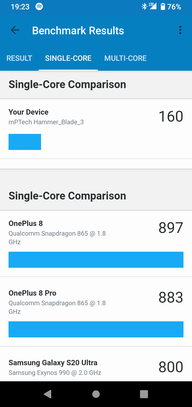Tap the battery indicator icon
This screenshot has height=407, width=192.
click(x=163, y=7)
